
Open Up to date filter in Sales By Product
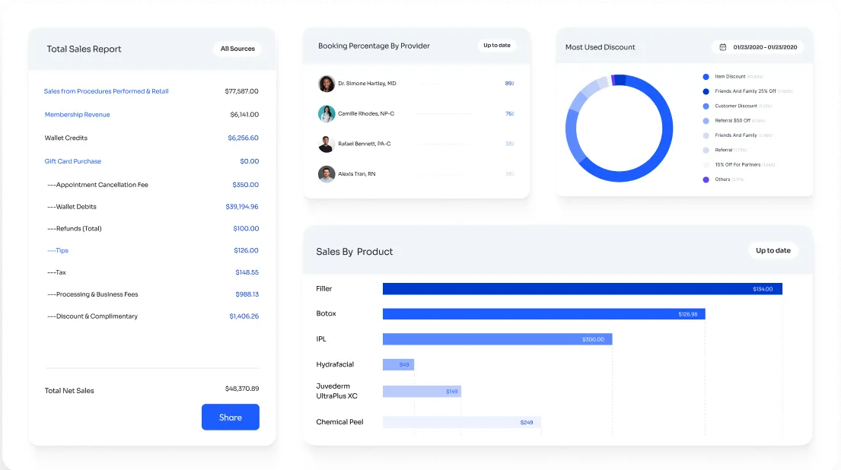click(773, 251)
